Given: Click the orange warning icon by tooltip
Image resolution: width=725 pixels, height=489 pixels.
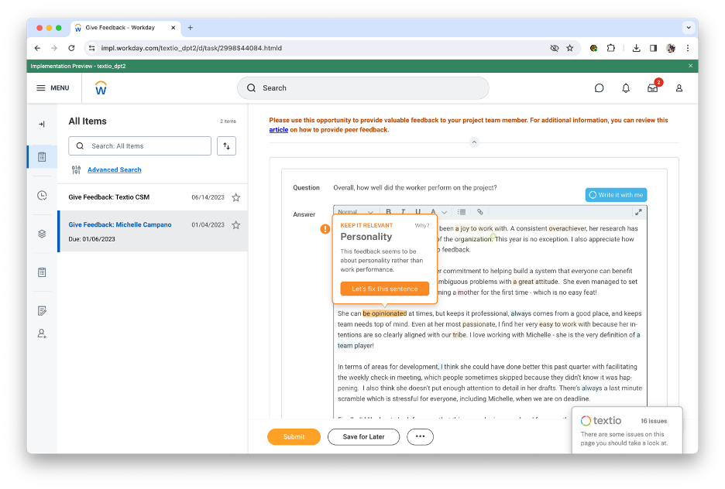Looking at the screenshot, I should (x=325, y=228).
